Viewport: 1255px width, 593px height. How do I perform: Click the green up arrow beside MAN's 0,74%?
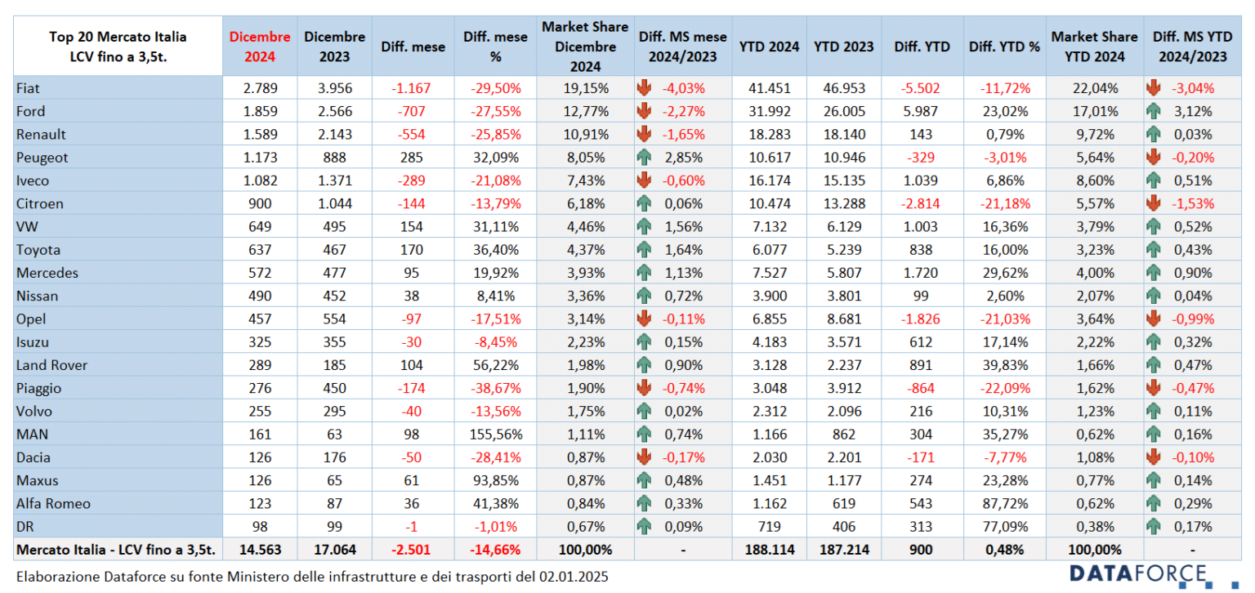(644, 435)
